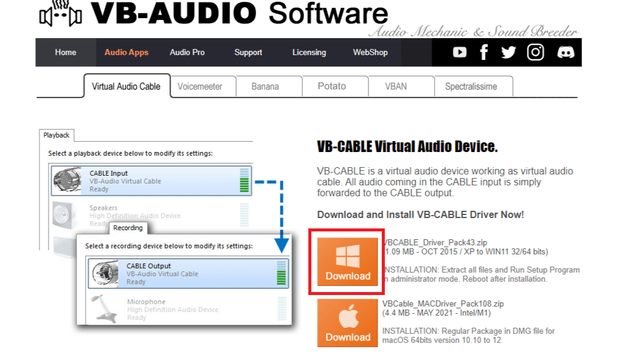
Task: Click the Instagram icon
Action: click(x=535, y=53)
